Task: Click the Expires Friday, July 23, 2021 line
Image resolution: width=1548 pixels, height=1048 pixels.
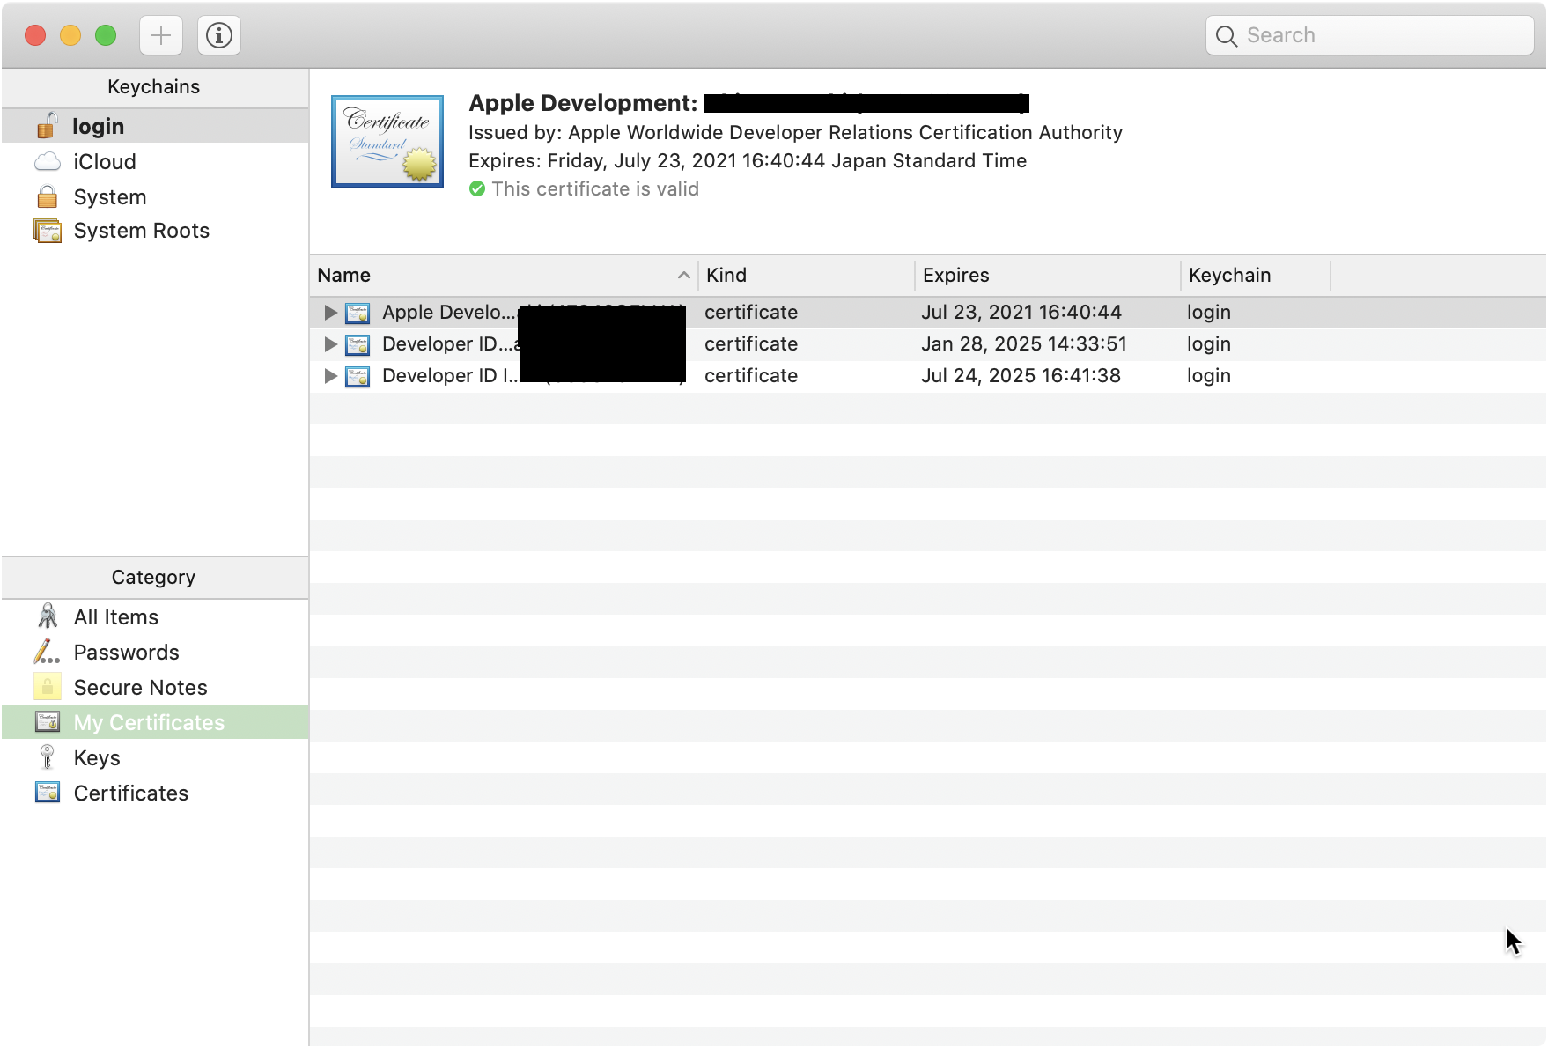Action: (x=748, y=161)
